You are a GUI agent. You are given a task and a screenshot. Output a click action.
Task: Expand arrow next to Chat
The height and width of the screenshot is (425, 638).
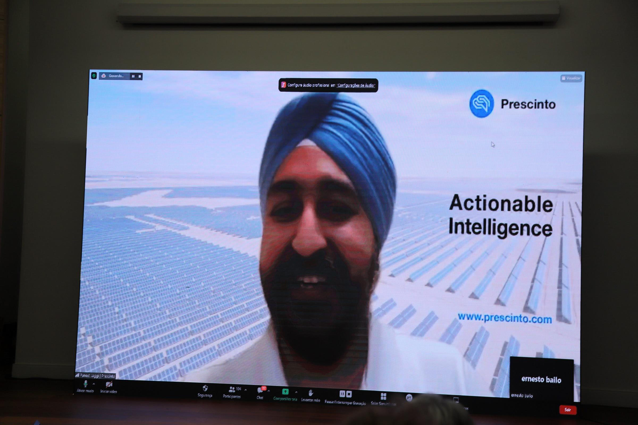[269, 391]
